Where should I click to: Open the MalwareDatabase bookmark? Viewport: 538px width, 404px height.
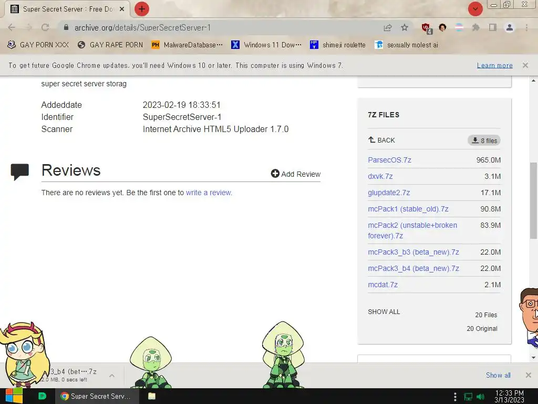tap(187, 45)
